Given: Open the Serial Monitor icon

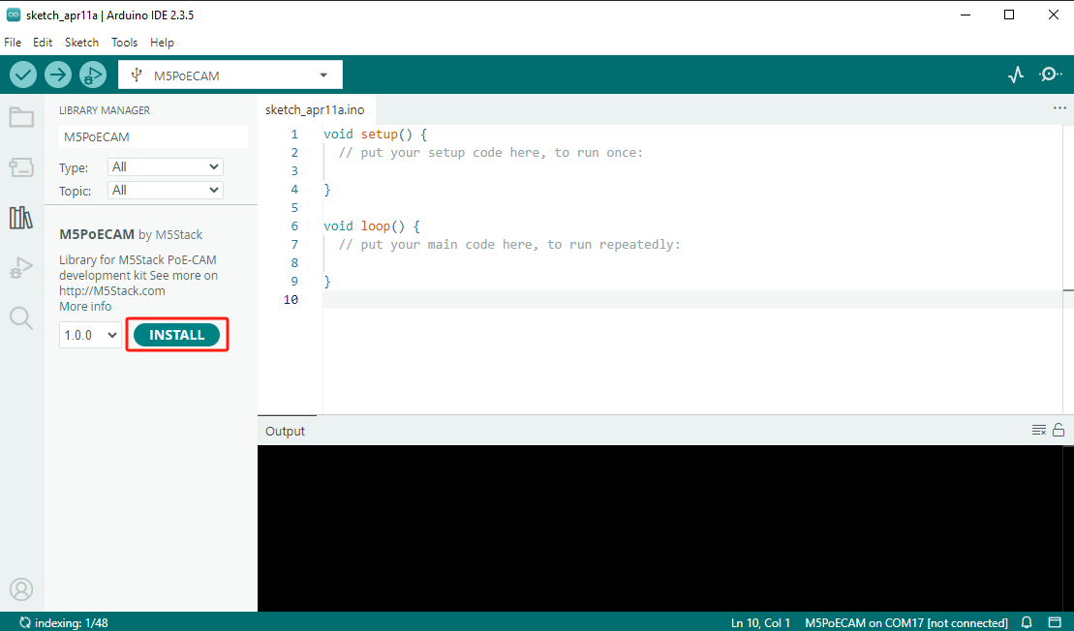Looking at the screenshot, I should (x=1050, y=75).
